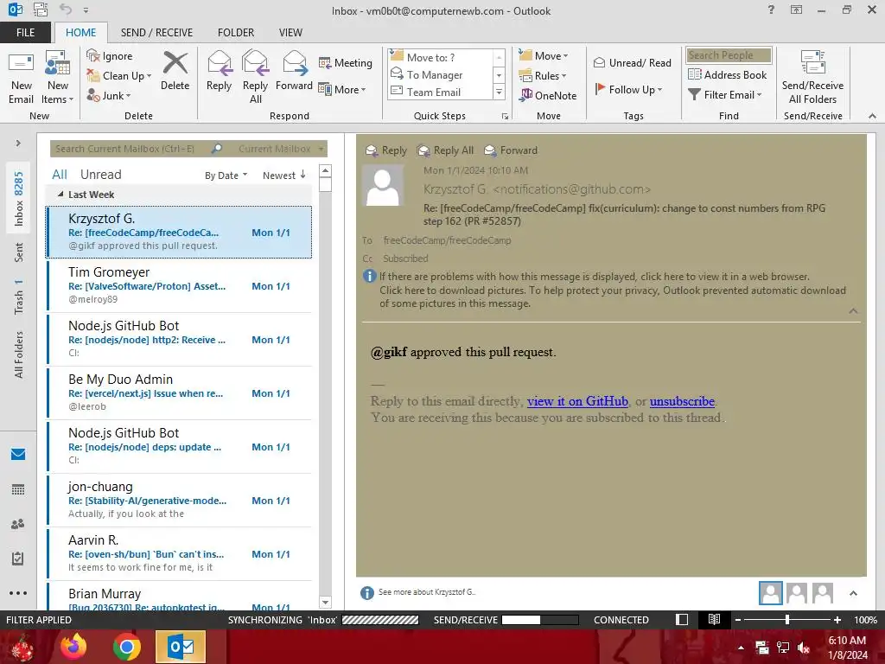Viewport: 885px width, 664px height.
Task: Open the Address Book
Action: click(728, 74)
